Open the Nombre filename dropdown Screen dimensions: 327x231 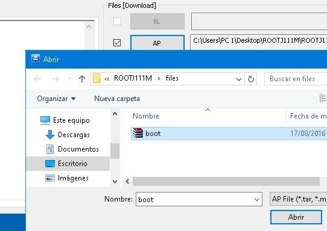257,199
